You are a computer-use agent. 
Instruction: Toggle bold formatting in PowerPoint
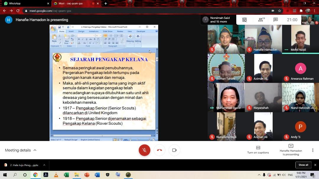[x=79, y=39]
